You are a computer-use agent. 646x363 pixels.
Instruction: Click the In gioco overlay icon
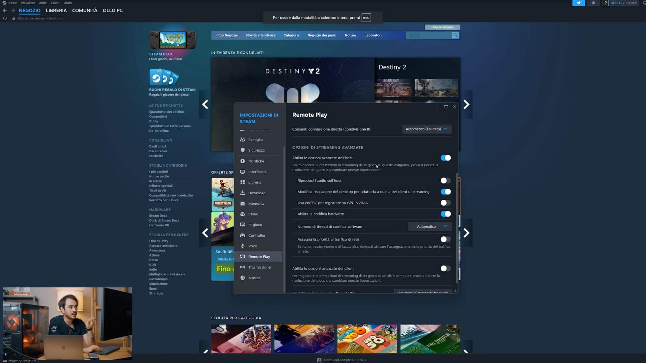[243, 225]
